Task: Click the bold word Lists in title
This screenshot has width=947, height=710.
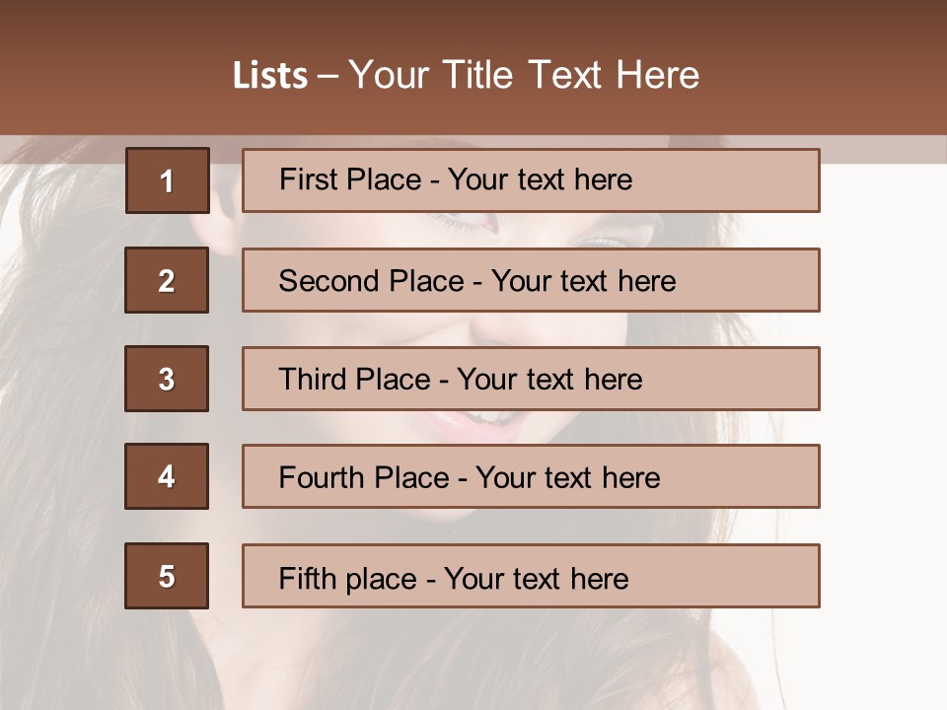Action: click(270, 75)
